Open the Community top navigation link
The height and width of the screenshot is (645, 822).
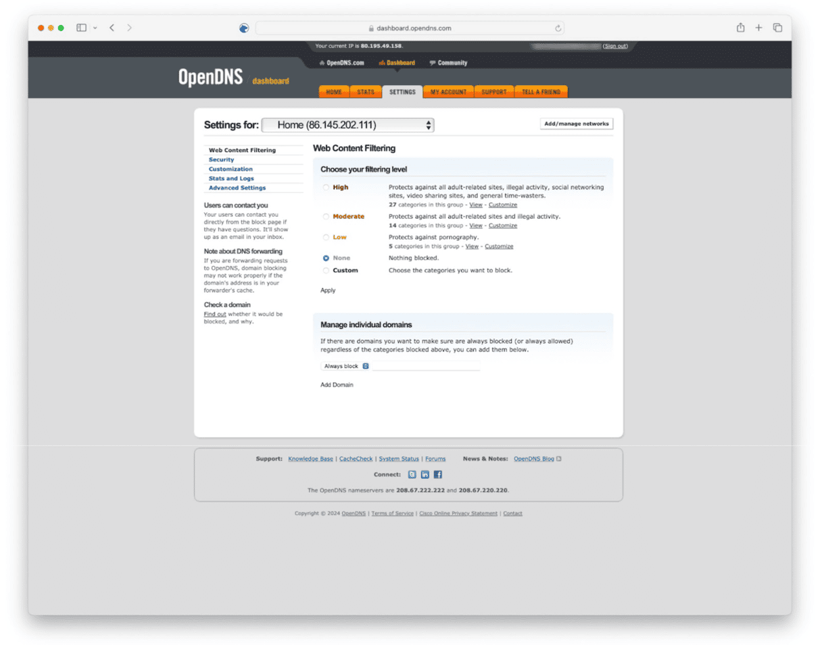[448, 63]
